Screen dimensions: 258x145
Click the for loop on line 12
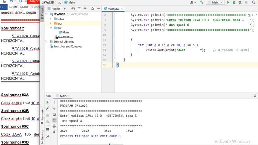point(168,45)
